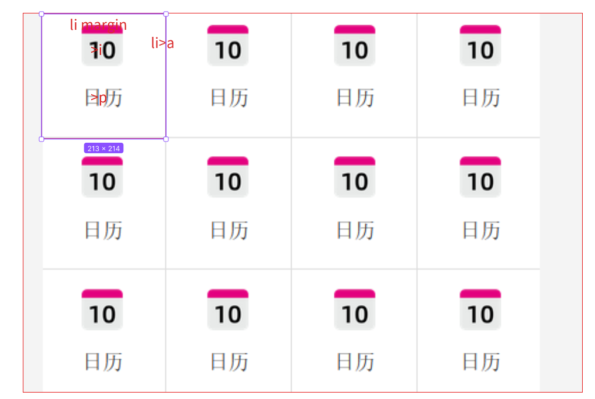
Task: Click the calendar icon in row three, column four
Action: tap(480, 309)
